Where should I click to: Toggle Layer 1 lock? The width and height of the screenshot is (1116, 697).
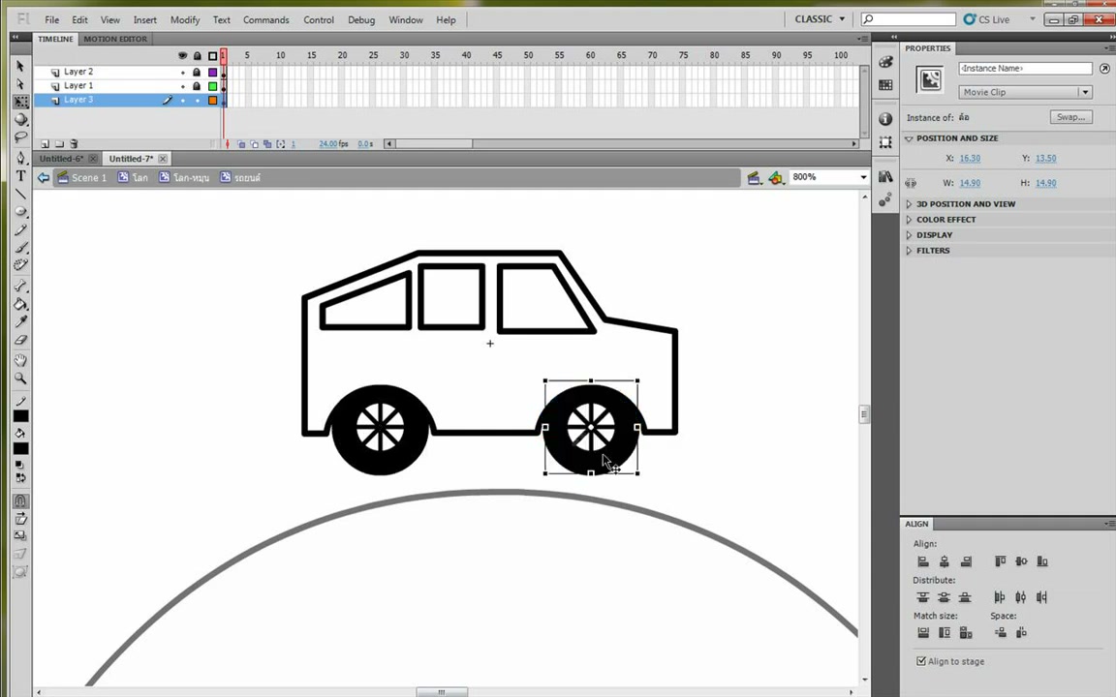(x=198, y=86)
